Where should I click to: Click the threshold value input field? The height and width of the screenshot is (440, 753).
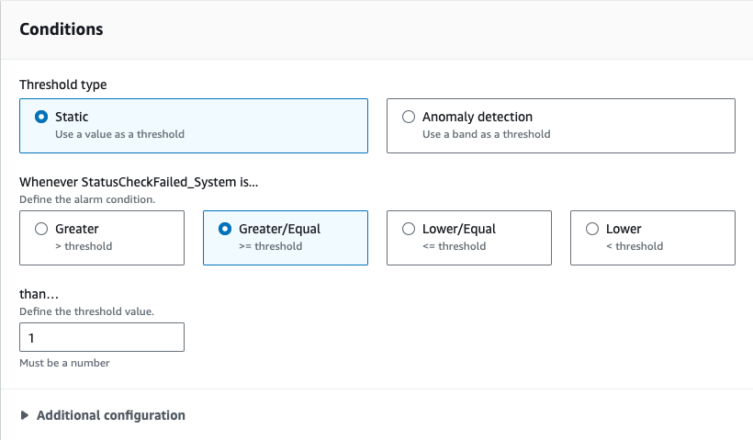(x=101, y=338)
